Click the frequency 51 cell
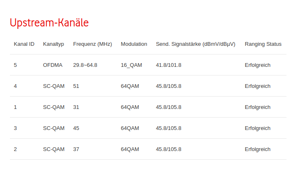This screenshot has height=170, width=303. point(76,86)
